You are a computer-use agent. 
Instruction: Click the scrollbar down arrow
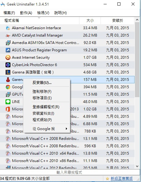point(137,166)
